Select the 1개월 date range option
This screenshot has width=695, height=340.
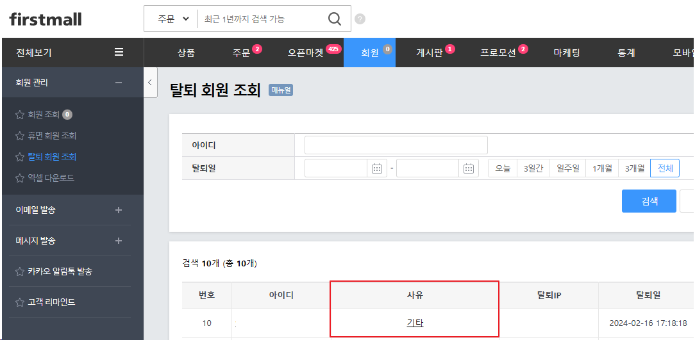click(602, 168)
